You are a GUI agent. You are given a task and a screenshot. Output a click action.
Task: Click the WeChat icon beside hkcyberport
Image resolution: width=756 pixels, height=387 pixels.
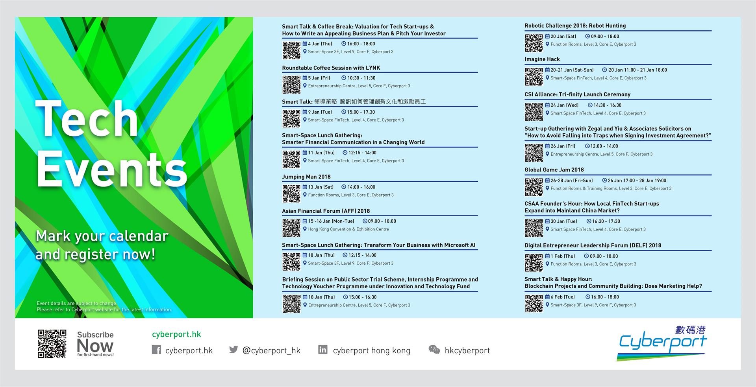(x=434, y=350)
